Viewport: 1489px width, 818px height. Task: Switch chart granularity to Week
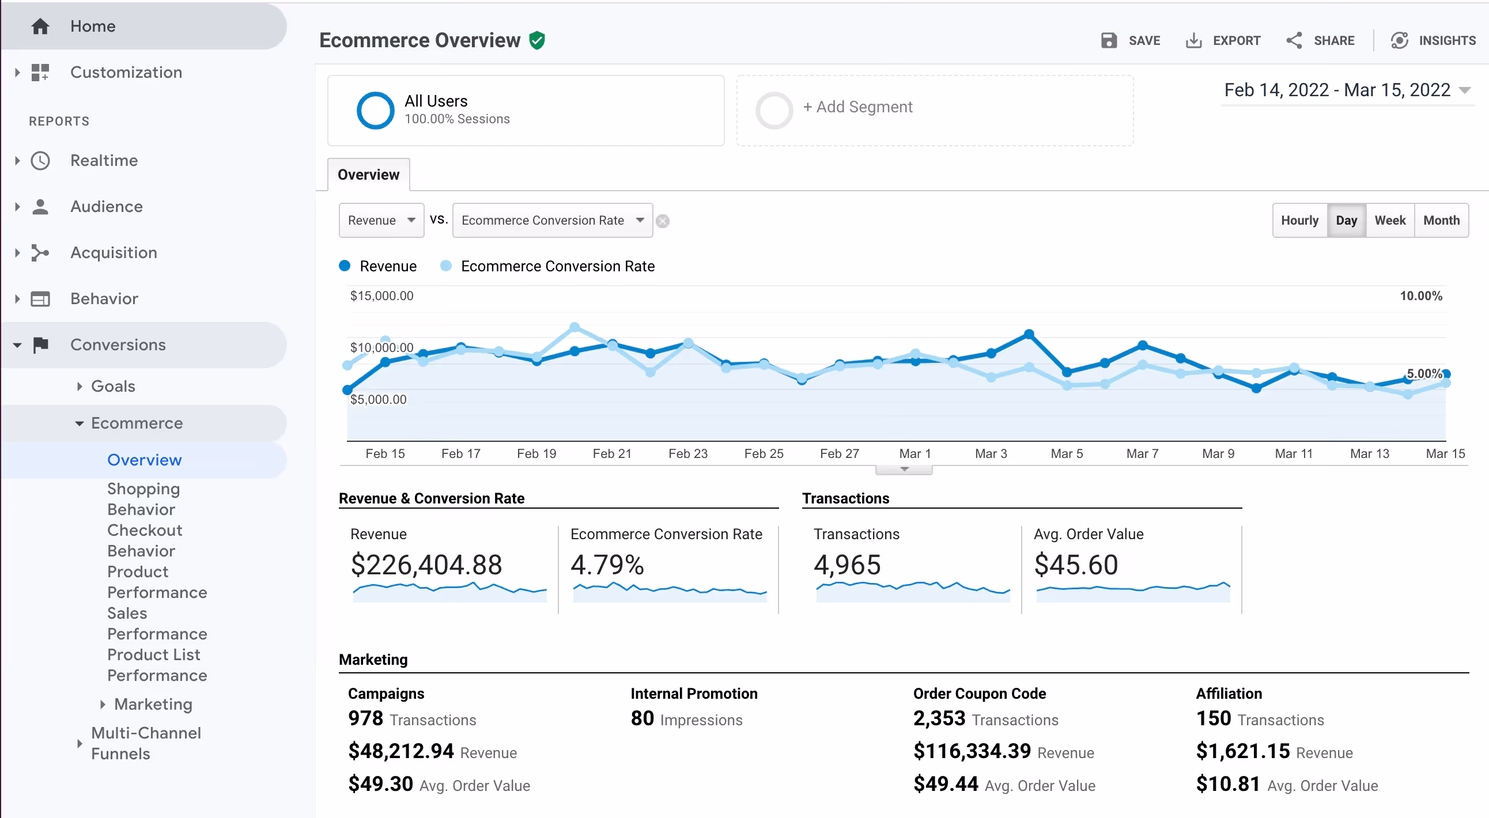tap(1389, 220)
